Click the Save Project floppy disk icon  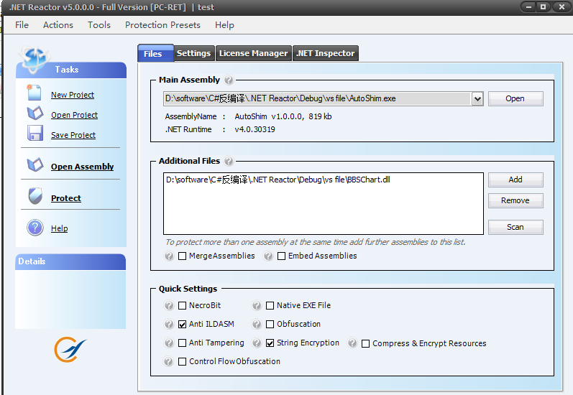tap(35, 134)
